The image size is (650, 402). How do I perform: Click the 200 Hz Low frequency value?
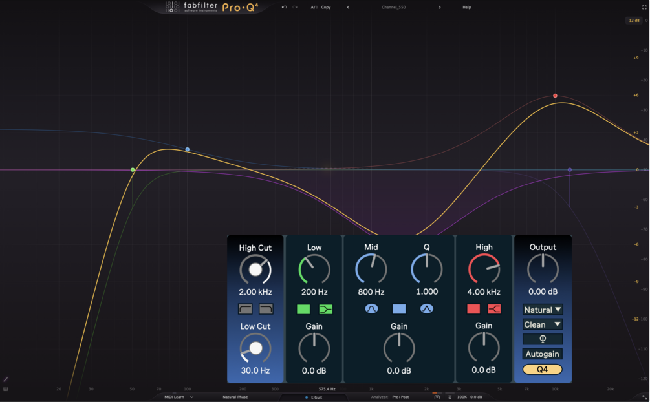click(x=314, y=292)
